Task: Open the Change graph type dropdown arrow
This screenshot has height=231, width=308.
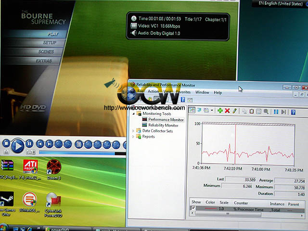Action: click(x=212, y=110)
